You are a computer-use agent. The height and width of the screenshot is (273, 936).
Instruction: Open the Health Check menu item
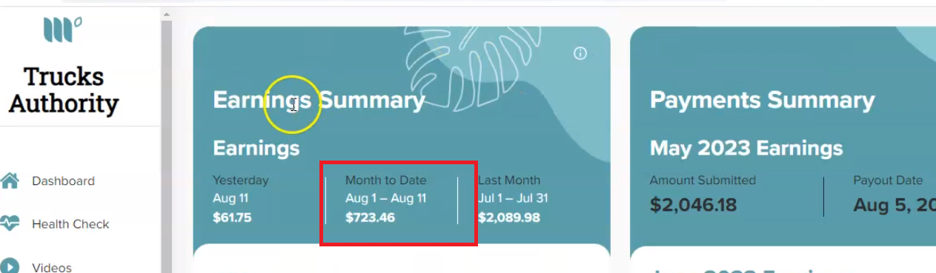click(70, 224)
